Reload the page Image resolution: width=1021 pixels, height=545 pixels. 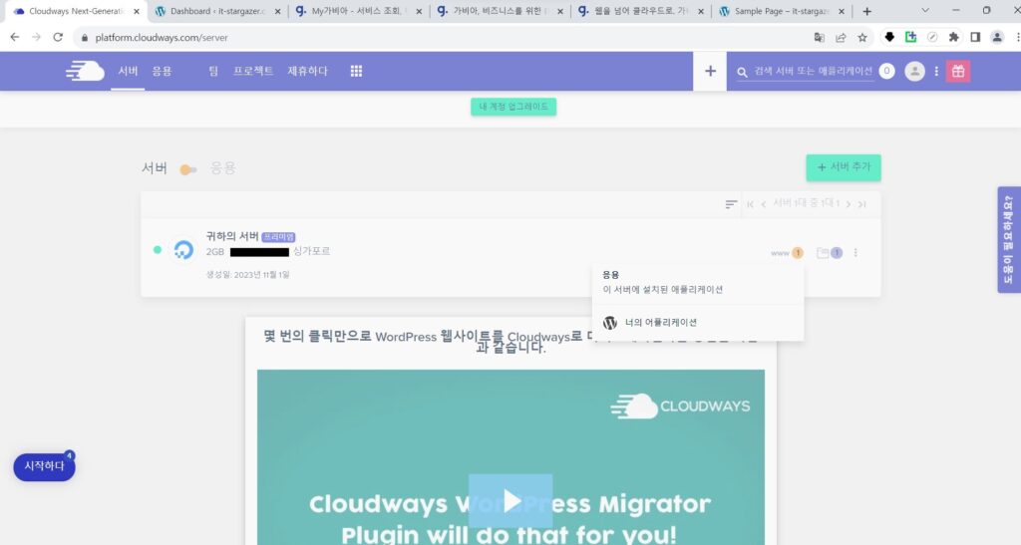coord(58,37)
